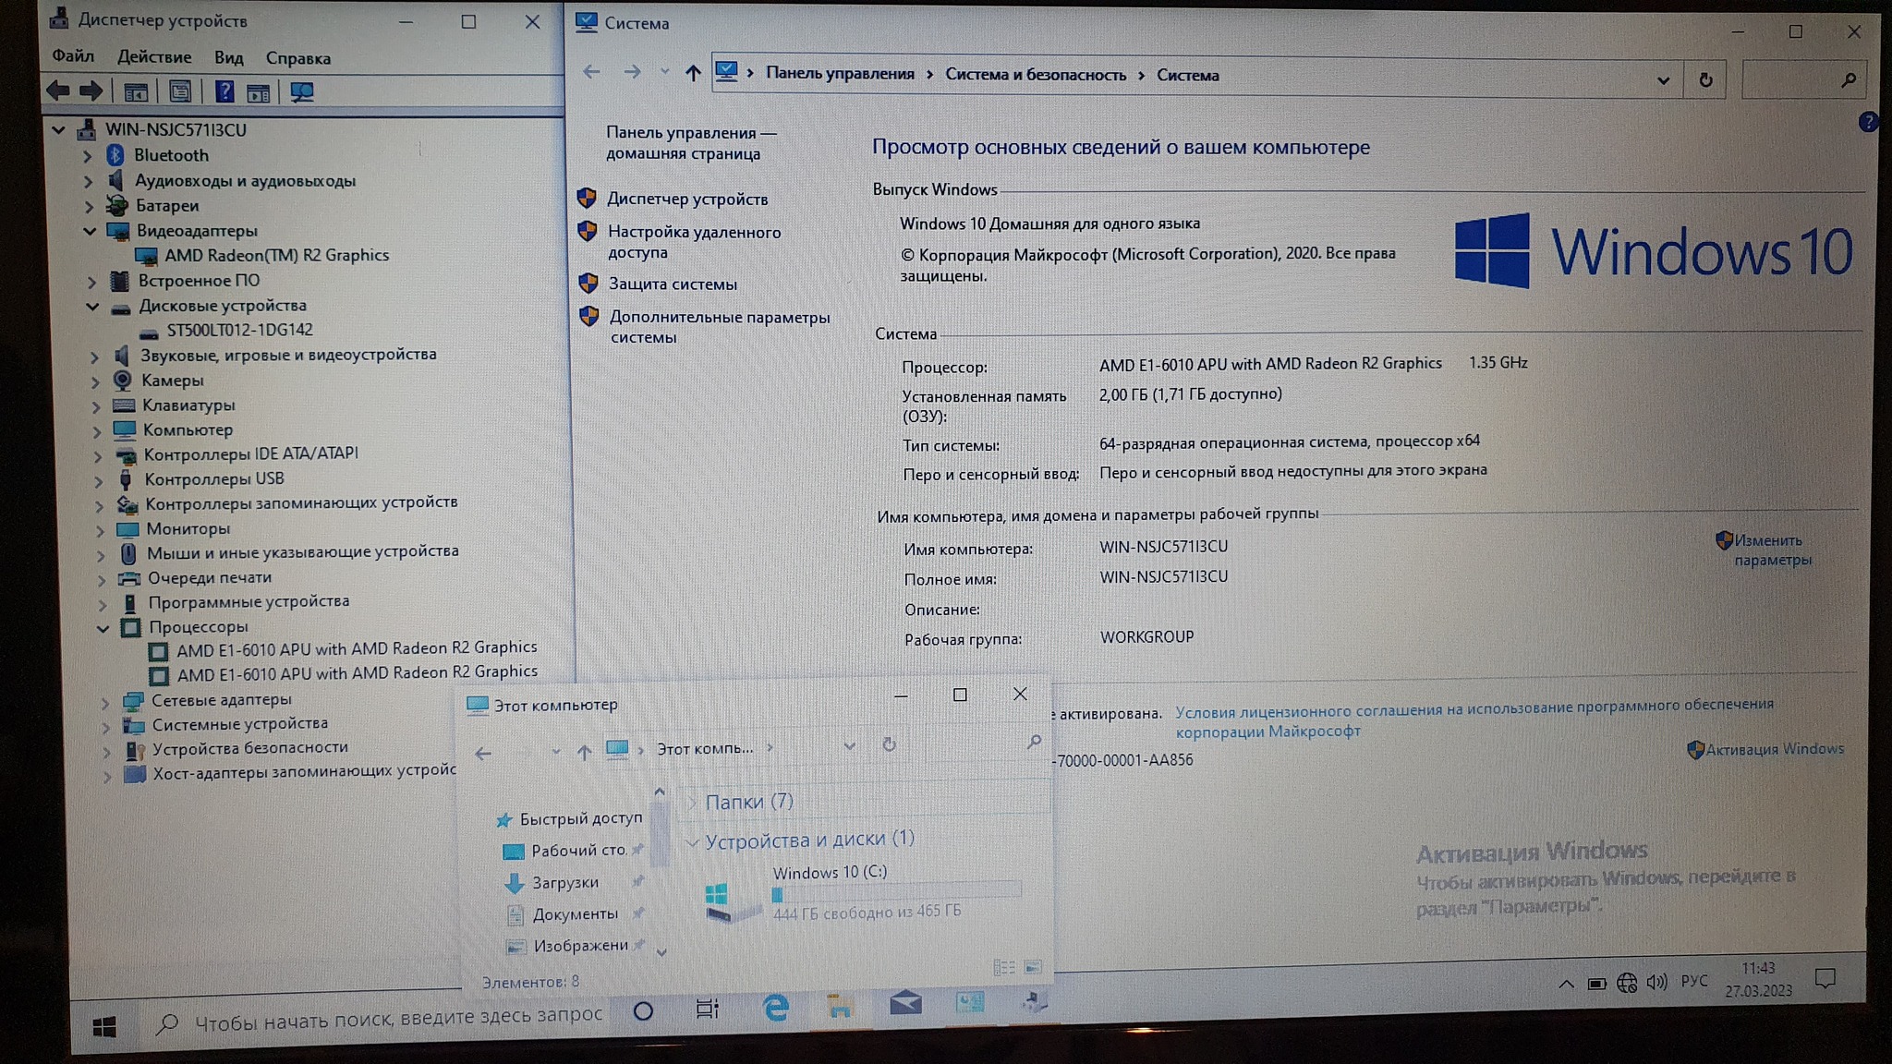The height and width of the screenshot is (1064, 1892).
Task: Select the ST500LT012-1DG142 disk device
Action: click(x=239, y=330)
